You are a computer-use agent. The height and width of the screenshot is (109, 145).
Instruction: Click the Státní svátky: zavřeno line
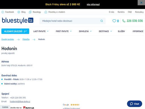14,84
